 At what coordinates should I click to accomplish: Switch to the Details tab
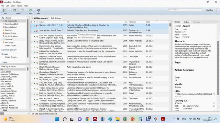tap(177, 22)
